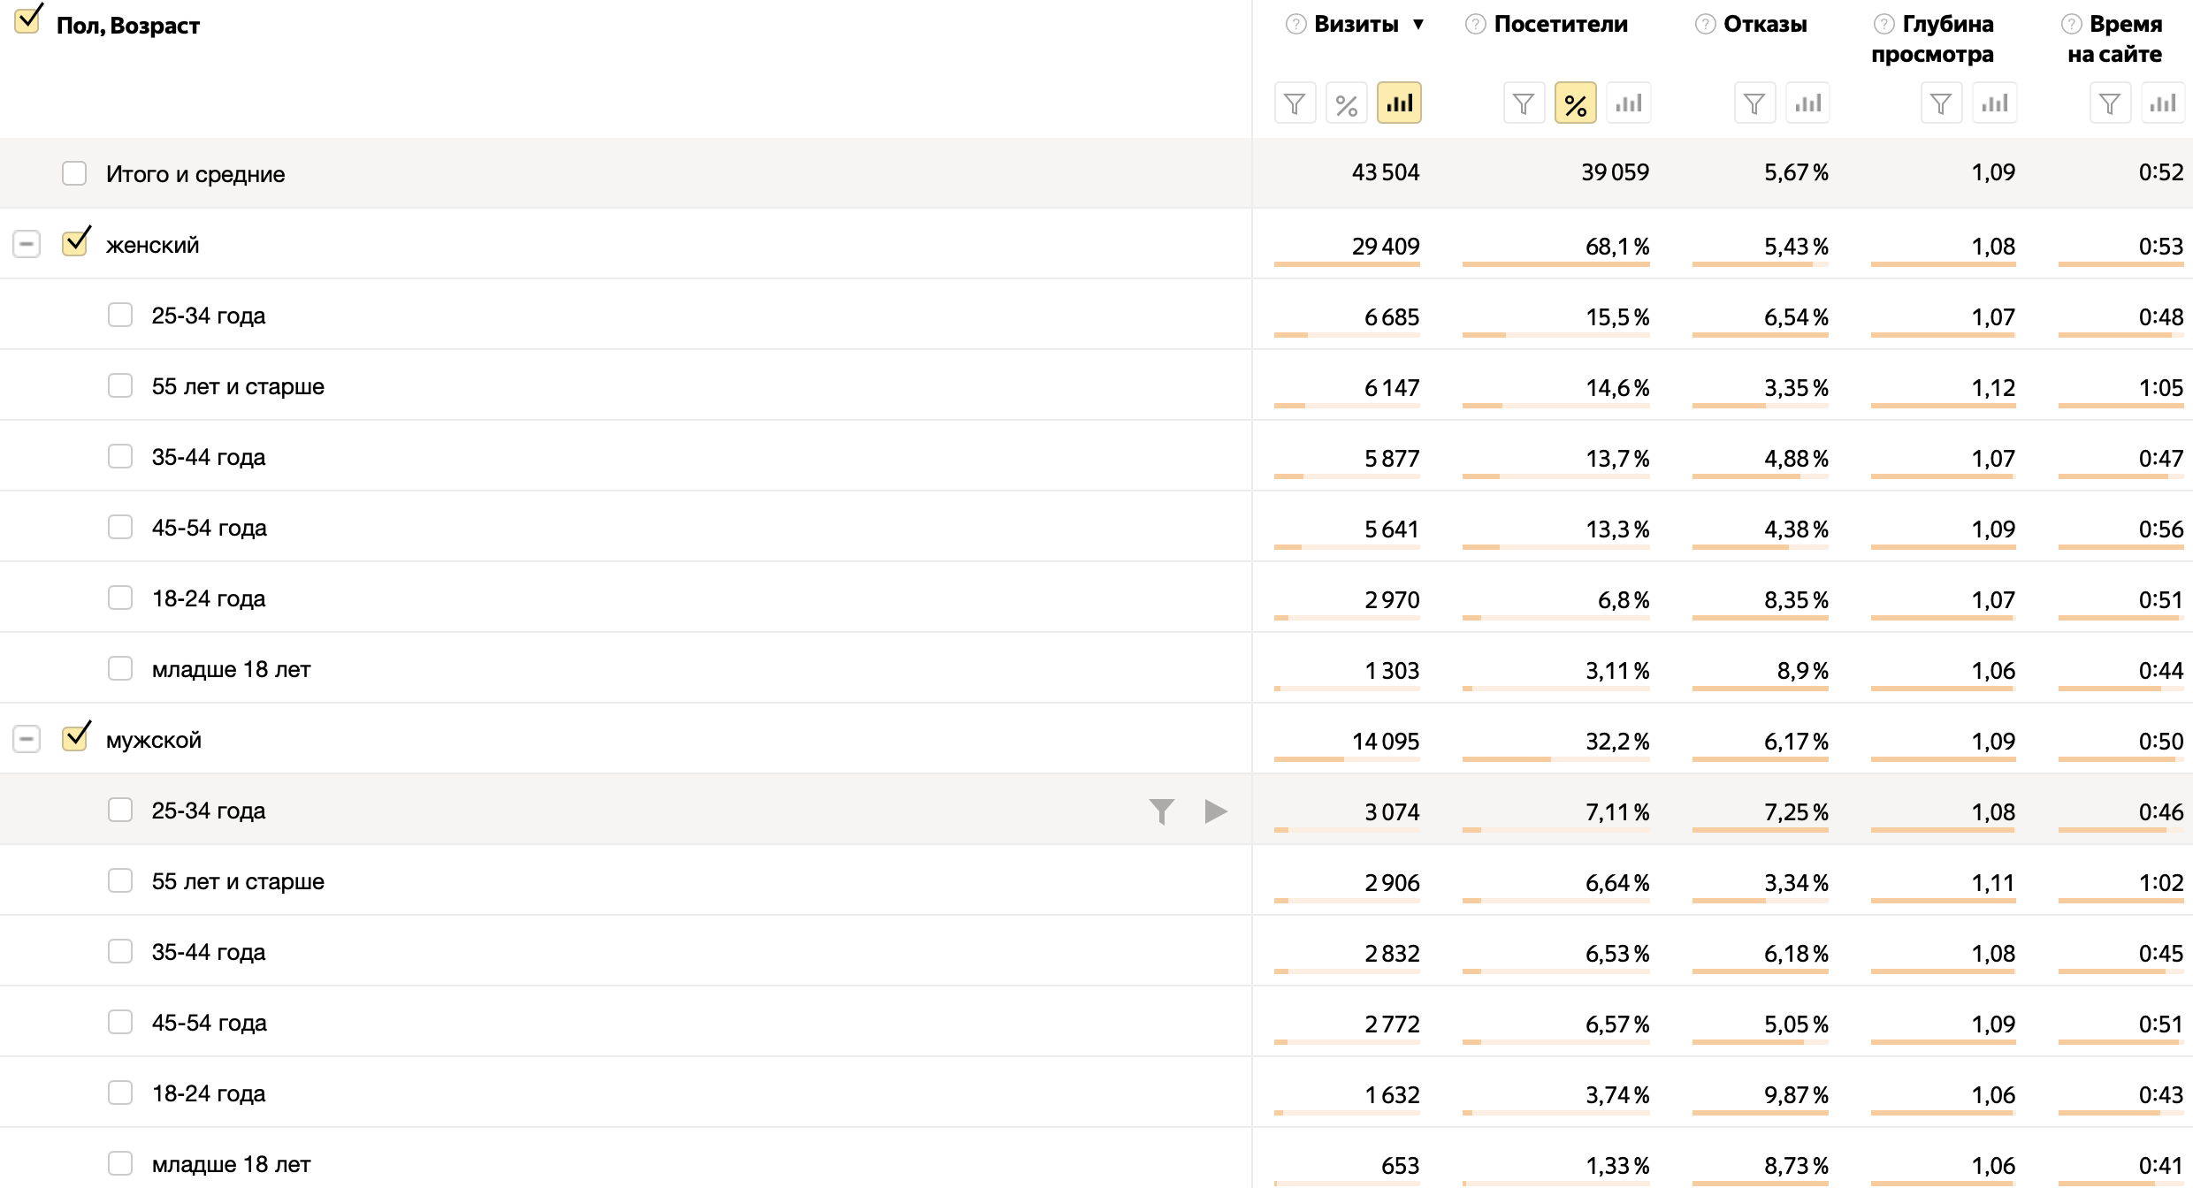Screen dimensions: 2193x1188
Task: Open help tooltip for Посетители metric
Action: [1475, 25]
